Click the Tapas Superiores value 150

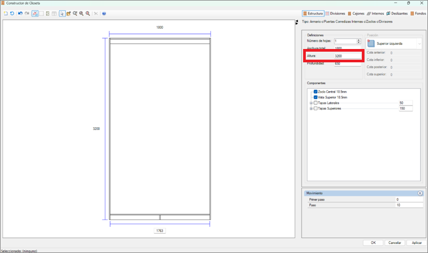click(x=406, y=108)
